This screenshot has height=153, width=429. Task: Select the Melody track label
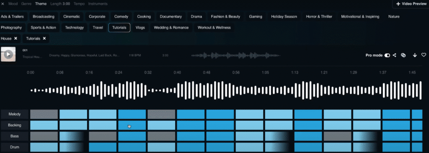point(15,114)
